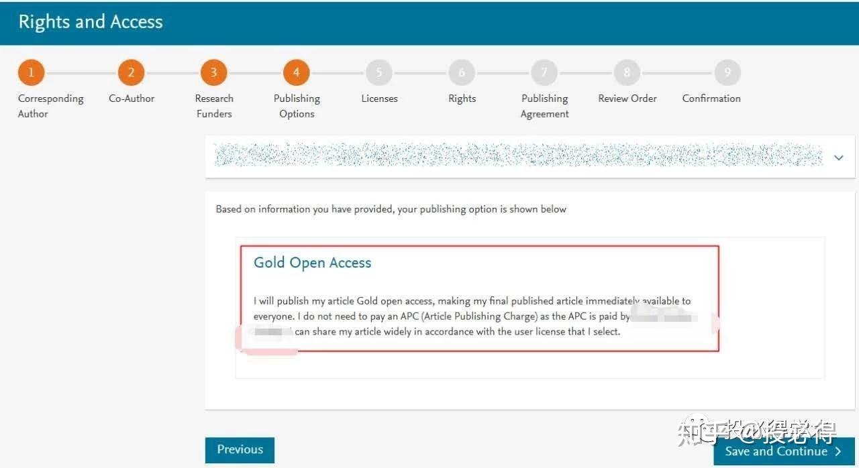859x468 pixels.
Task: Click the Rights step circle
Action: point(462,72)
